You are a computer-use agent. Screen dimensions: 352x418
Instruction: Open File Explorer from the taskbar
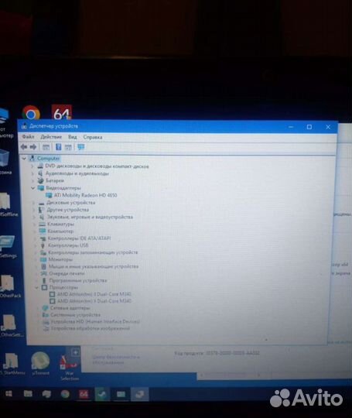[x=28, y=394]
